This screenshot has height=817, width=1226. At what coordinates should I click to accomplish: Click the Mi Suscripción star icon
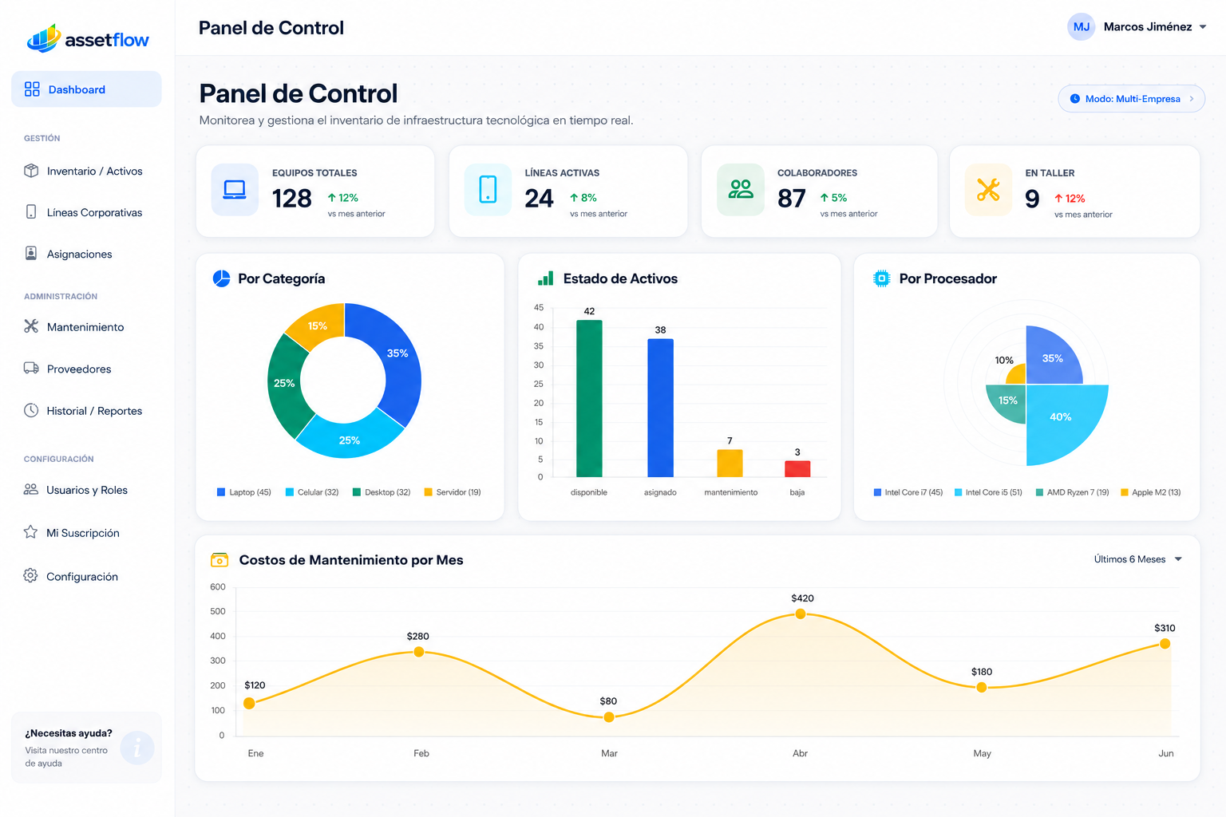pos(30,532)
